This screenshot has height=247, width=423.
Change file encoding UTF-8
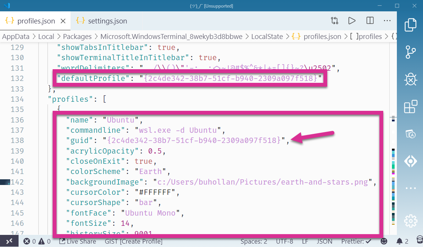tap(284, 241)
